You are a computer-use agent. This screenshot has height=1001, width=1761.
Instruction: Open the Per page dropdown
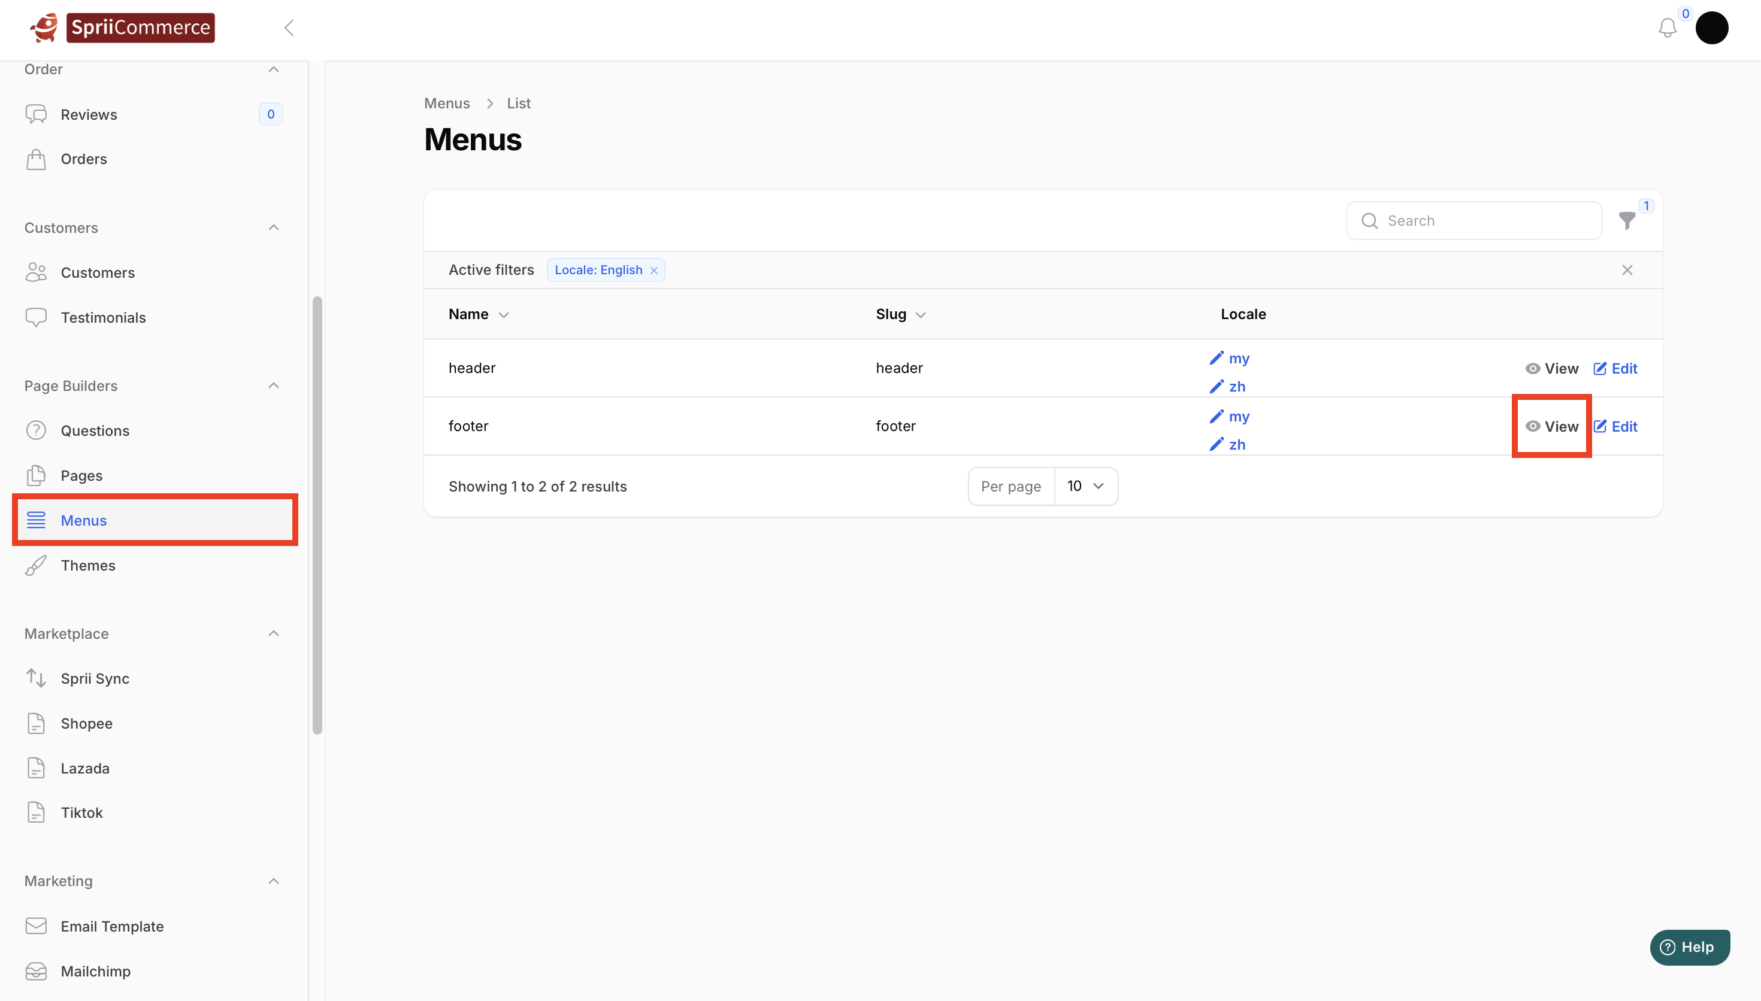[x=1085, y=486]
